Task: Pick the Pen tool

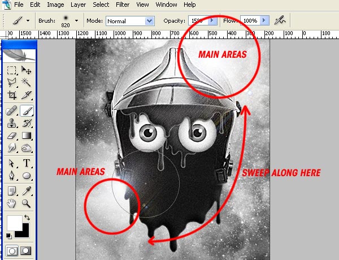Action: click(11, 176)
